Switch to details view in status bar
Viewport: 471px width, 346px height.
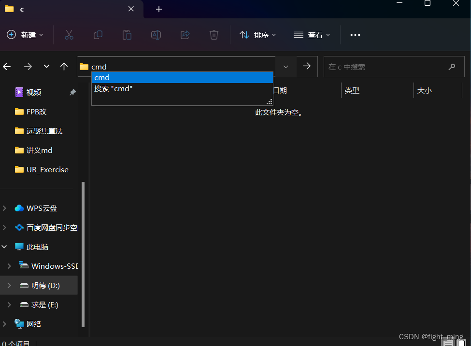[448, 343]
